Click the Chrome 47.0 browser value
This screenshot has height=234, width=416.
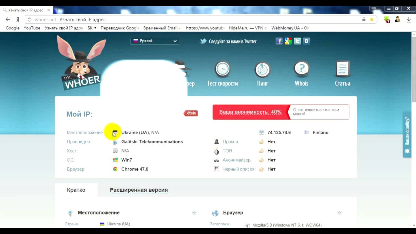pos(135,169)
